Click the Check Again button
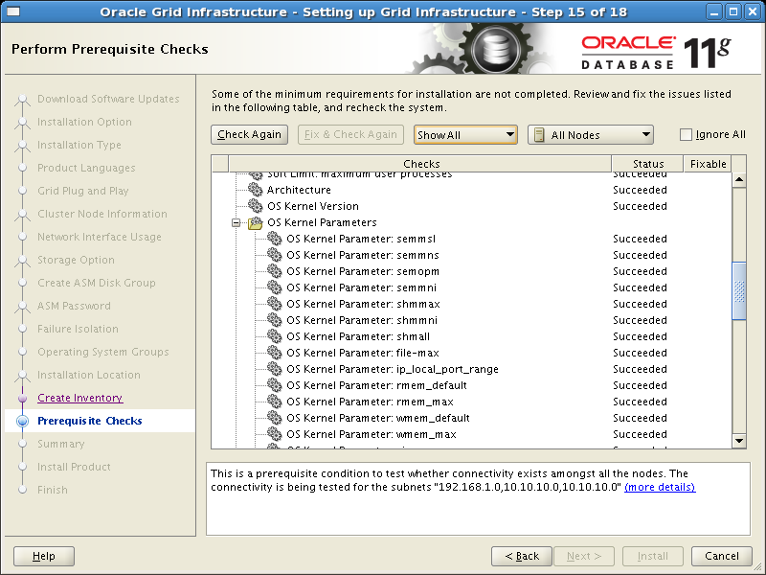Image resolution: width=766 pixels, height=575 pixels. point(250,134)
